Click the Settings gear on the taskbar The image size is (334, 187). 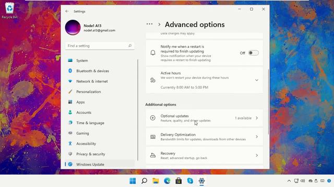point(201,181)
